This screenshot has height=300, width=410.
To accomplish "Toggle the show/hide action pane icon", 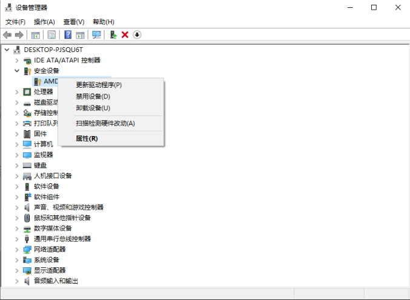I will 81,34.
